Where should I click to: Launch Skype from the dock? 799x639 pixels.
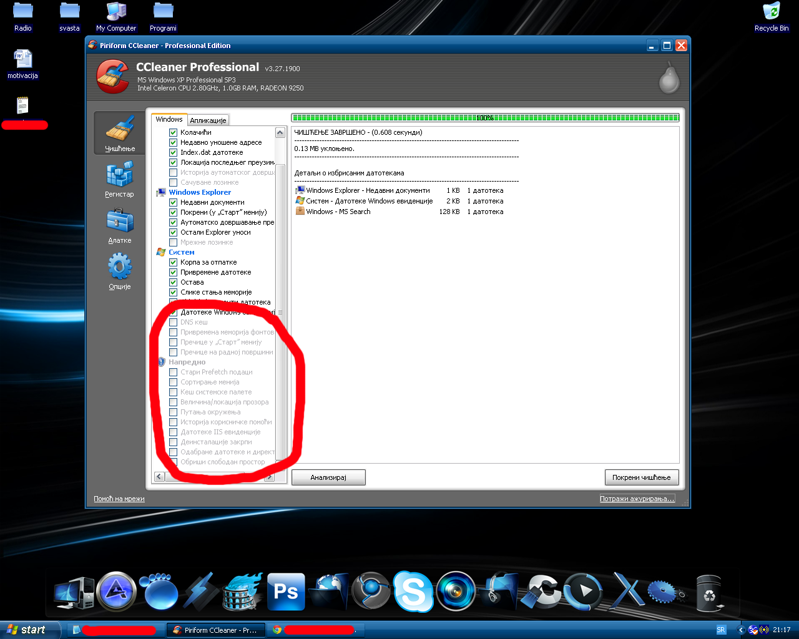tap(413, 591)
